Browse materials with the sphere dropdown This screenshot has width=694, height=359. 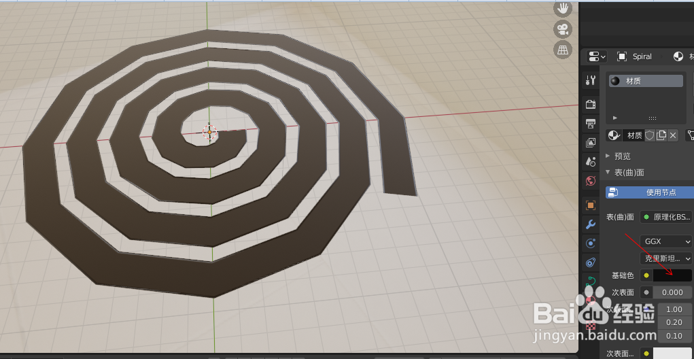coord(613,135)
